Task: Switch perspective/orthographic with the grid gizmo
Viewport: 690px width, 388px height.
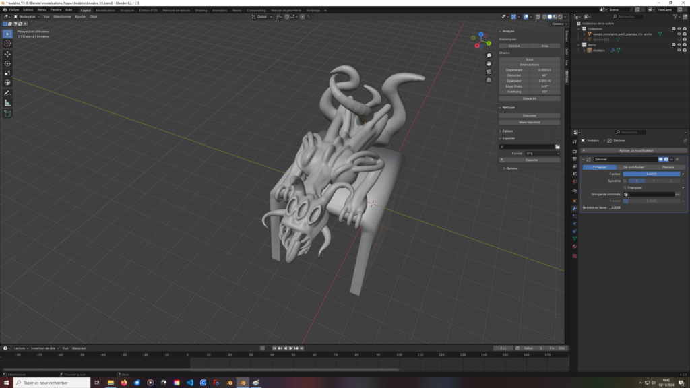Action: pyautogui.click(x=489, y=80)
